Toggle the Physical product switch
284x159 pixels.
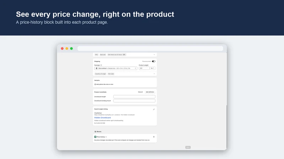tap(154, 61)
